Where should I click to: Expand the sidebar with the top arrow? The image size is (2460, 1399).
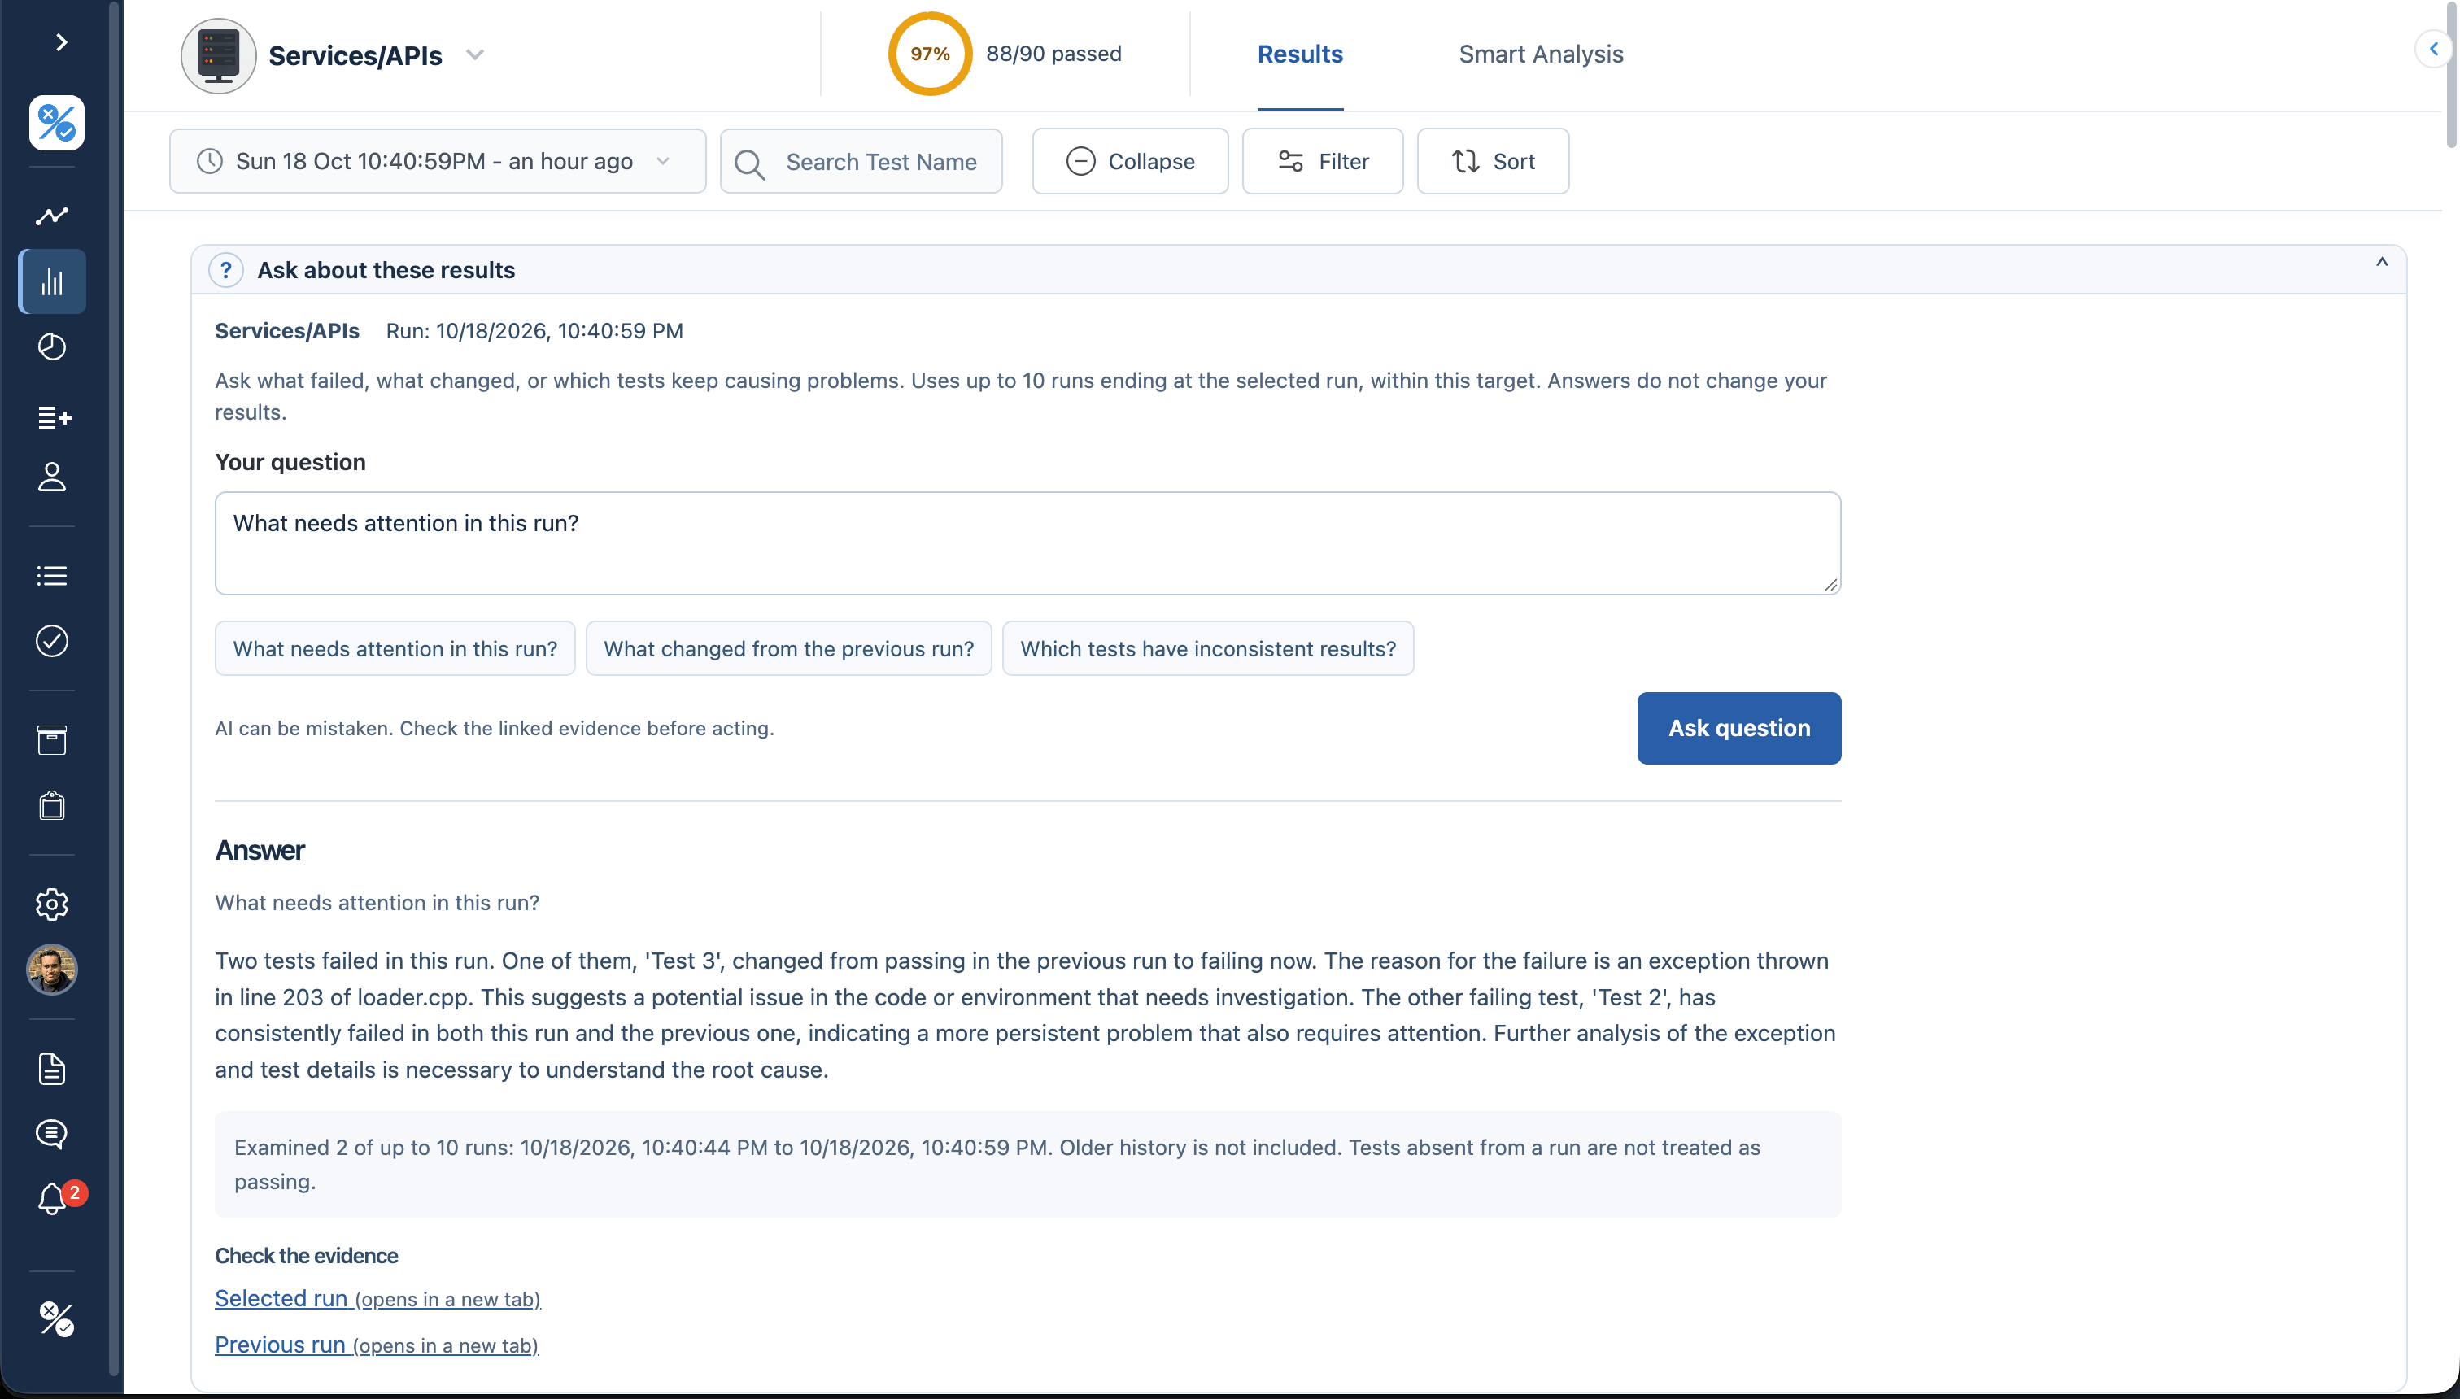[x=60, y=42]
